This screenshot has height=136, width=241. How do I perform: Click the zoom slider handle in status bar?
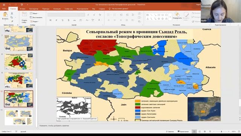(221, 131)
